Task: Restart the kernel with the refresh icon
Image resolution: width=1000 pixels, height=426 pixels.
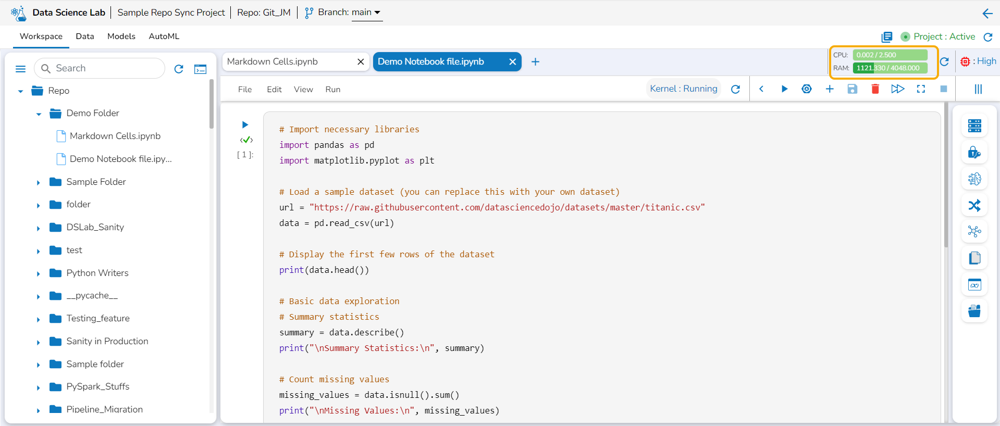Action: pyautogui.click(x=735, y=89)
